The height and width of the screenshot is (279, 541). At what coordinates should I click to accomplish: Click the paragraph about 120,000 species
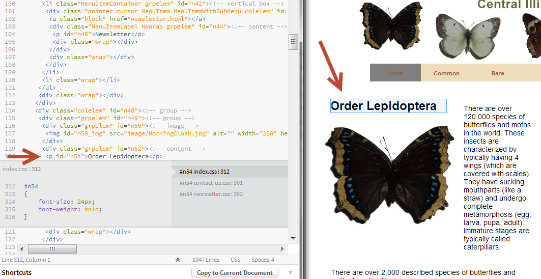[x=497, y=178]
